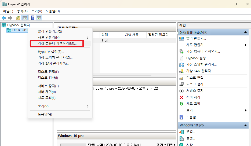This screenshot has width=251, height=146.
Task: Choose 서버 제거(R) in context menu
Action: point(60,92)
